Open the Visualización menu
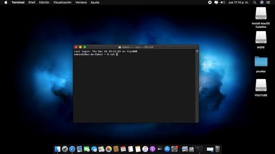 pyautogui.click(x=62, y=2)
